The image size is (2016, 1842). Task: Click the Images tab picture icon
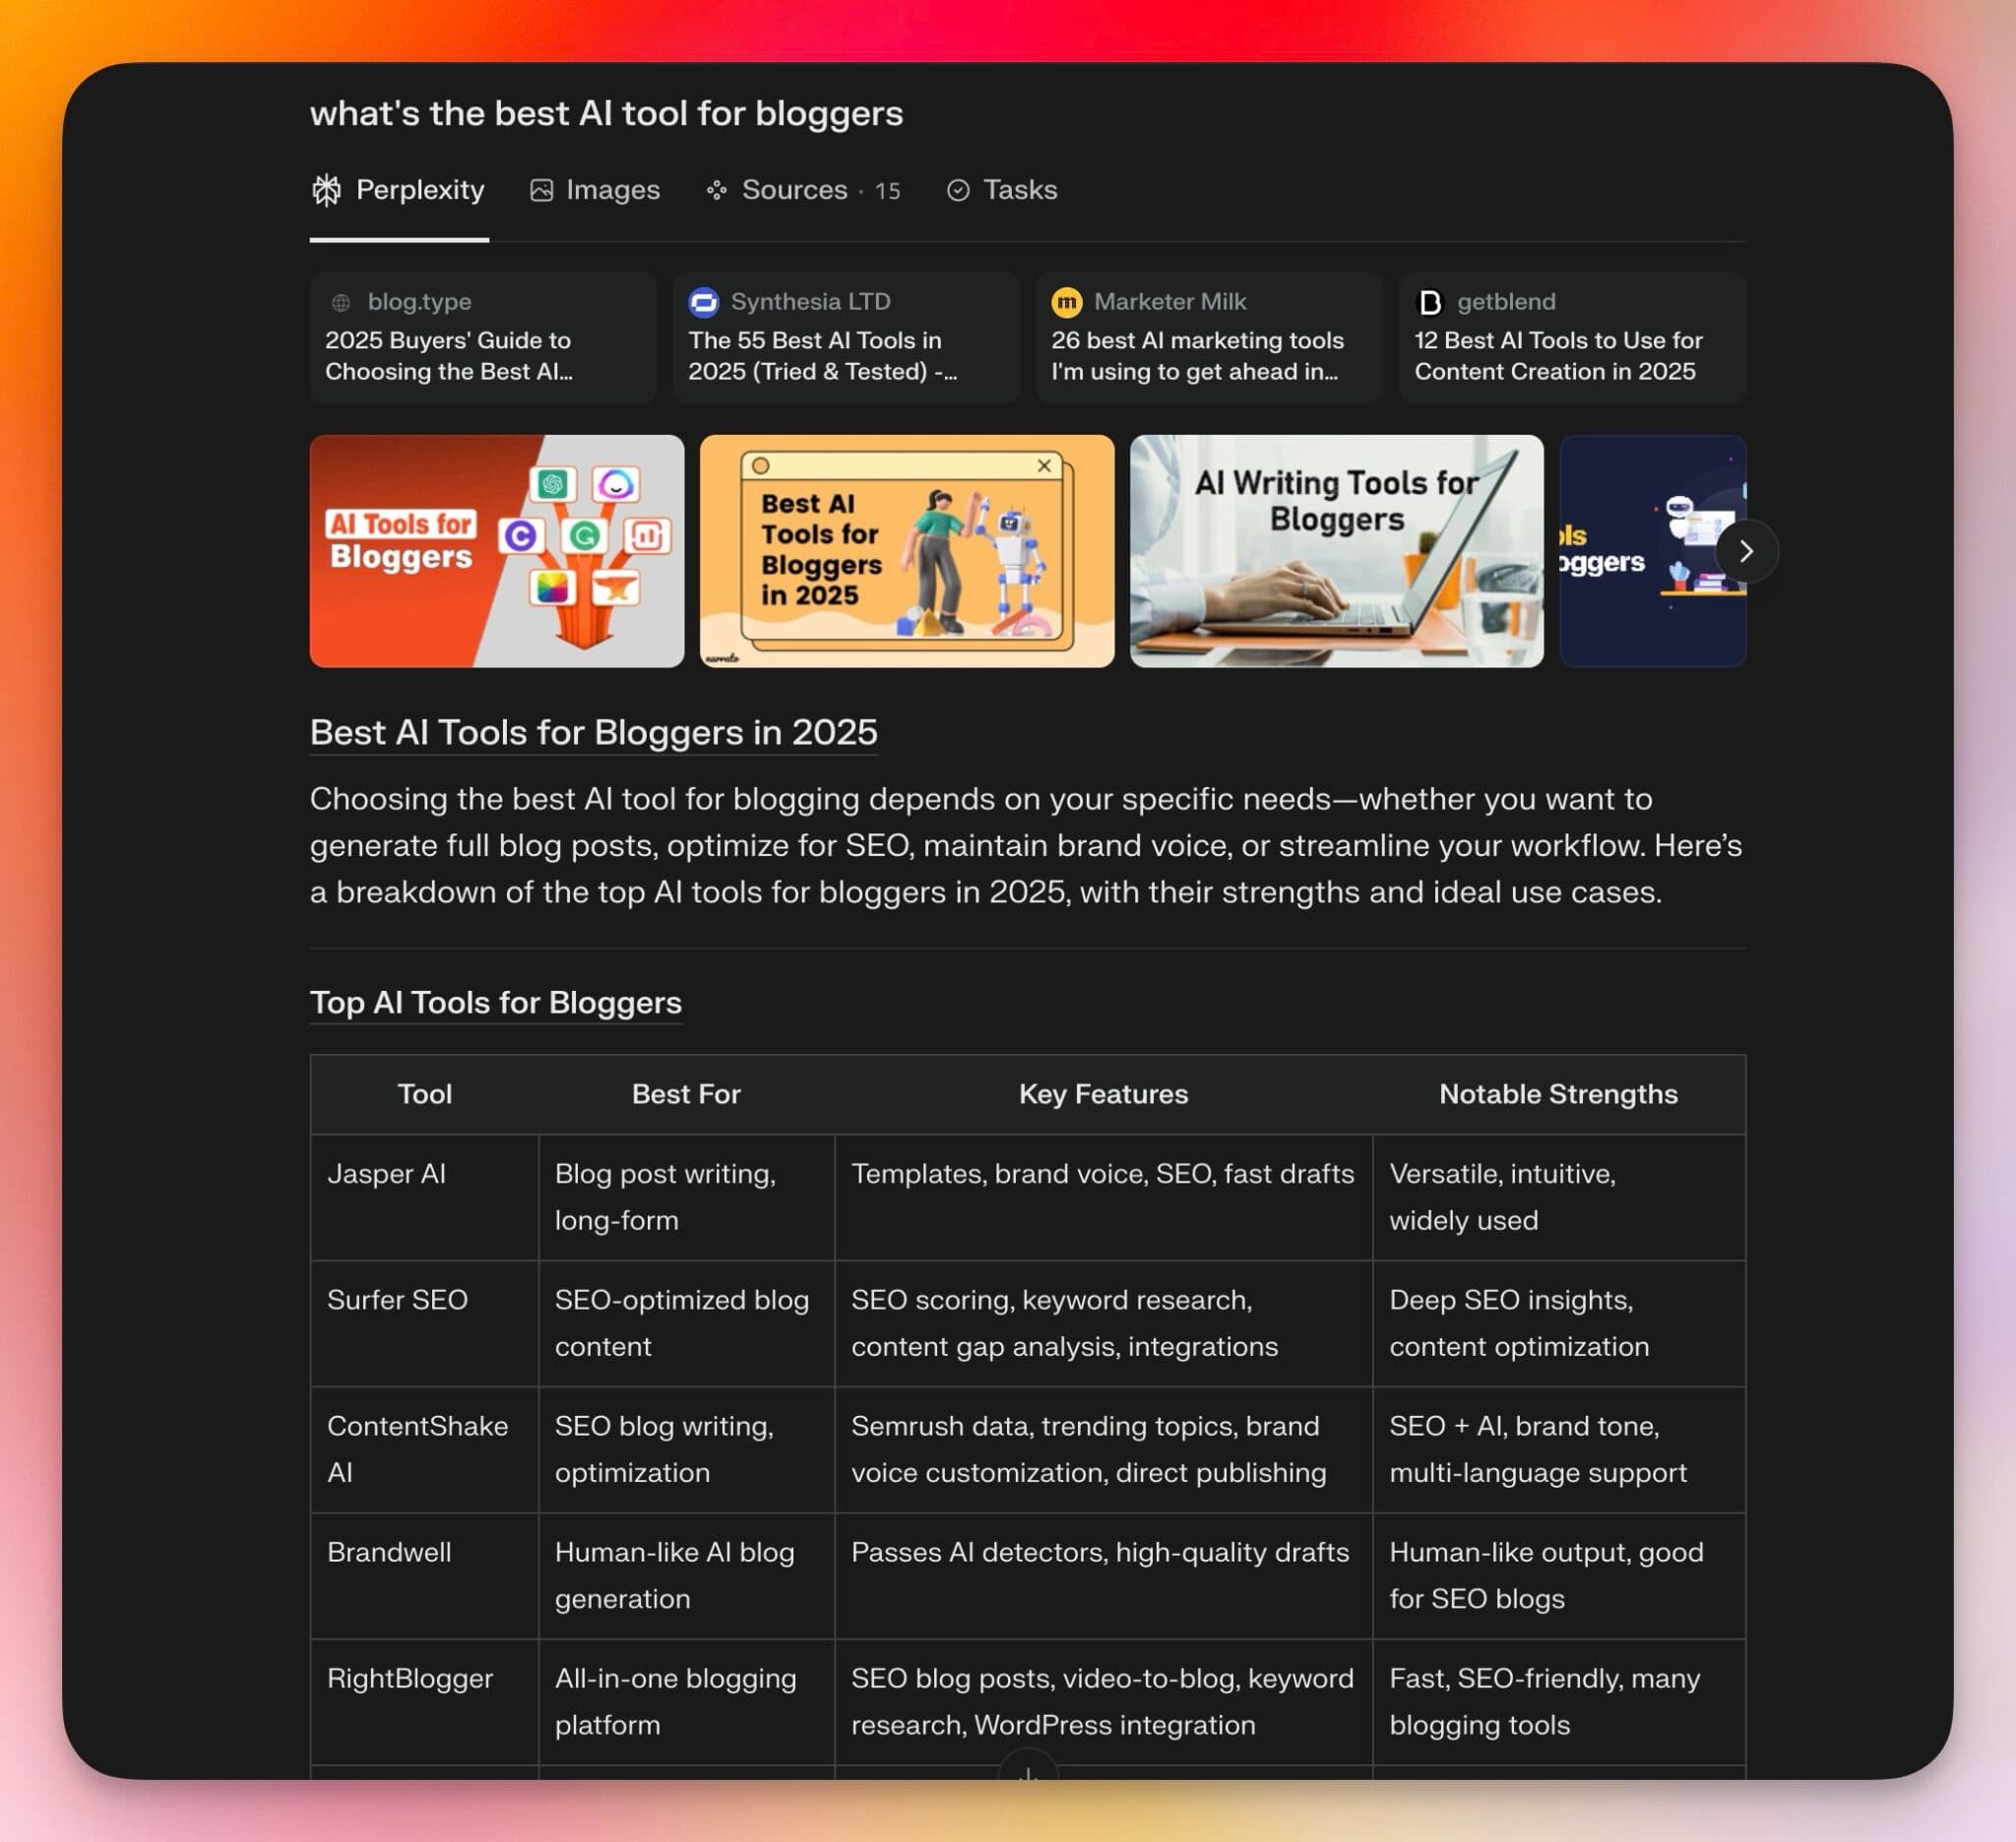[541, 190]
